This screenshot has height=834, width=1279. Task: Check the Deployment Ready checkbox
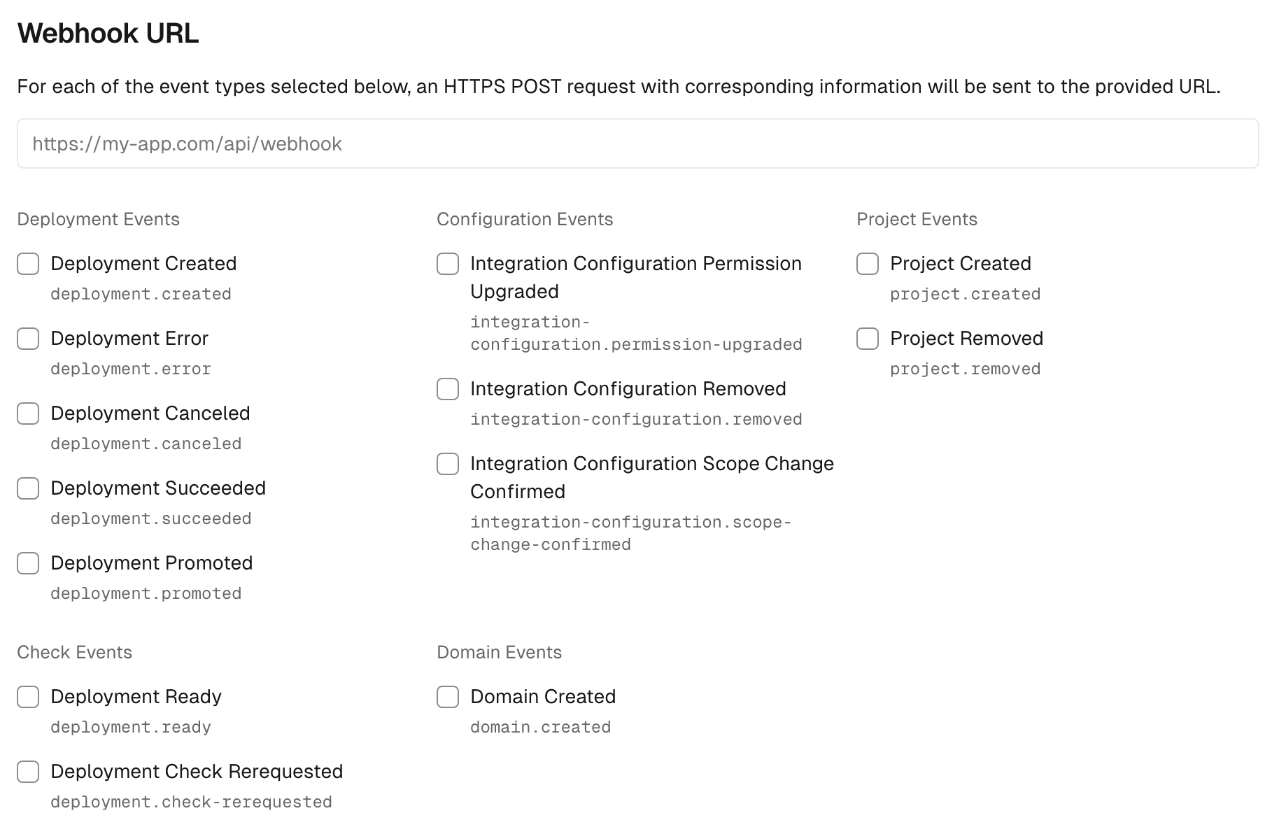[x=28, y=697]
